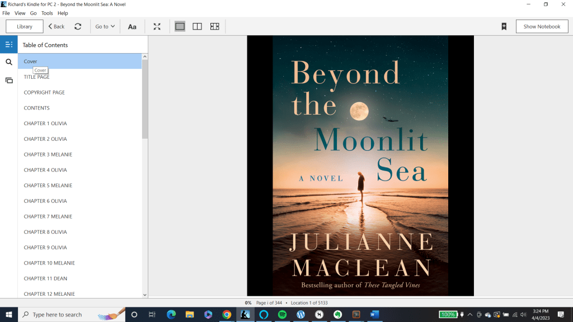
Task: Open Spotify from the taskbar
Action: coord(282,315)
